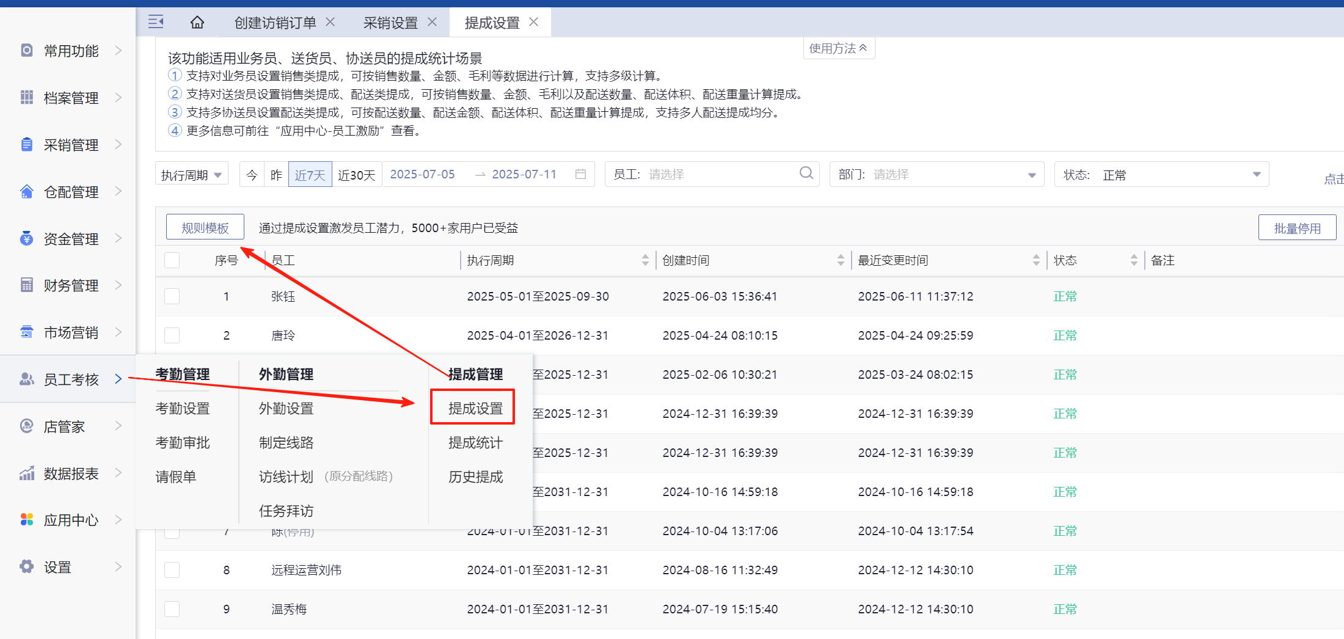1344x639 pixels.
Task: Click the 设置 gear icon in sidebar
Action: point(26,567)
